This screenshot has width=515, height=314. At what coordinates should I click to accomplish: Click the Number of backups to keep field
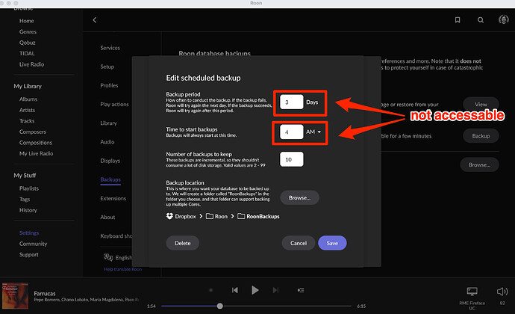point(292,159)
